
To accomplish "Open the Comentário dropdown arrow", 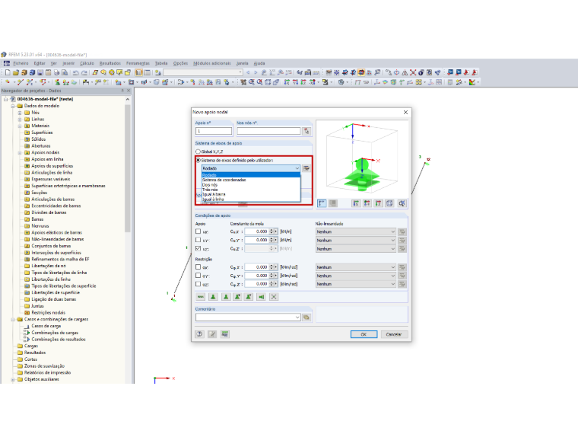I will (x=297, y=318).
